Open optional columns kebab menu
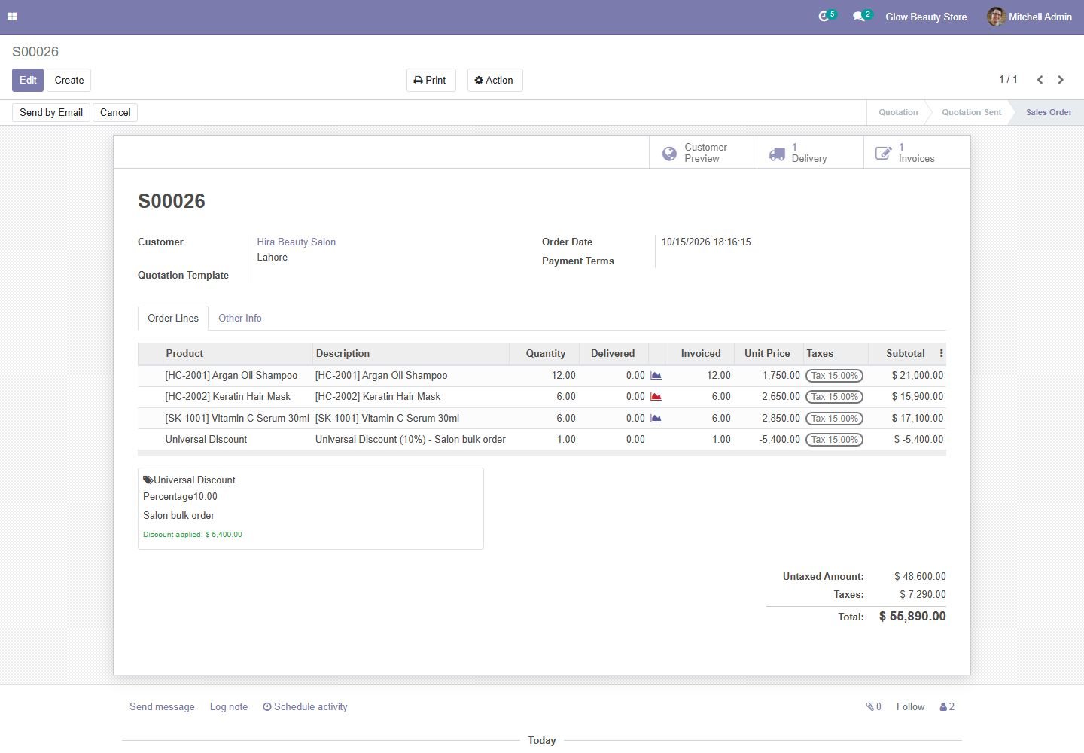 pos(941,353)
